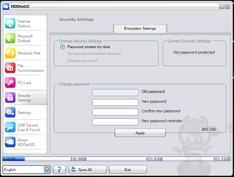Focus the Confirm new password field
This screenshot has width=234, height=177.
115,112
